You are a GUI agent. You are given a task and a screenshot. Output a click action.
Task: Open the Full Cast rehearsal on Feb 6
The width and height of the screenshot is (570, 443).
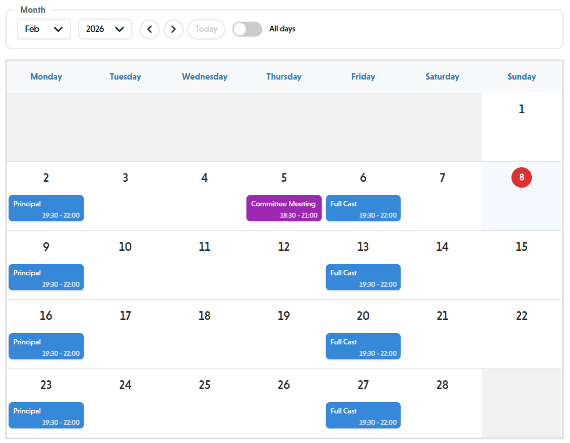(x=363, y=208)
